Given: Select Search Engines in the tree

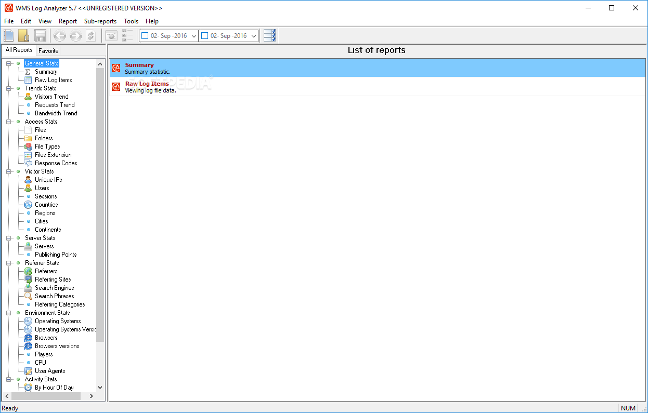Looking at the screenshot, I should pos(54,288).
